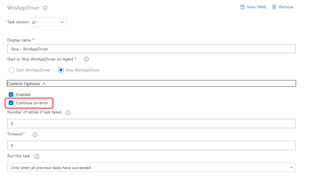Click info icon for Start or Stop WinAppDriver
The width and height of the screenshot is (320, 176).
(86, 59)
